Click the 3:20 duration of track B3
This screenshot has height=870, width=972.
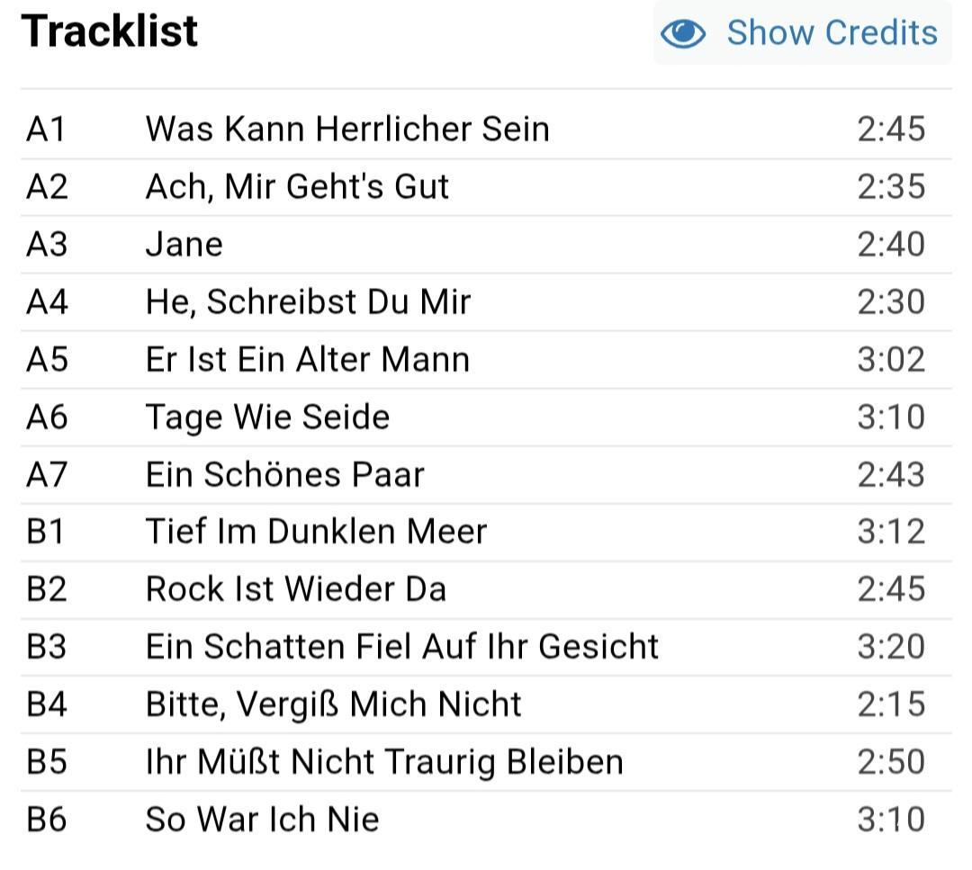(890, 646)
